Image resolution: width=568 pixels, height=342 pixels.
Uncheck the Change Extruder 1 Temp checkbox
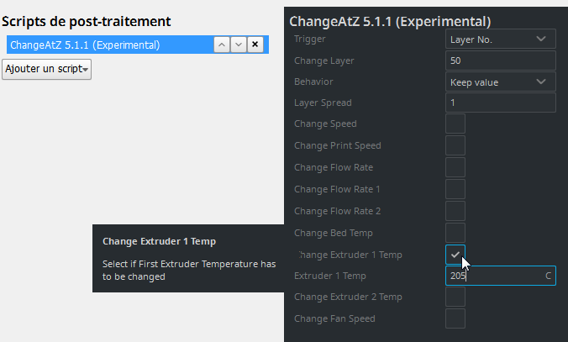(x=455, y=254)
